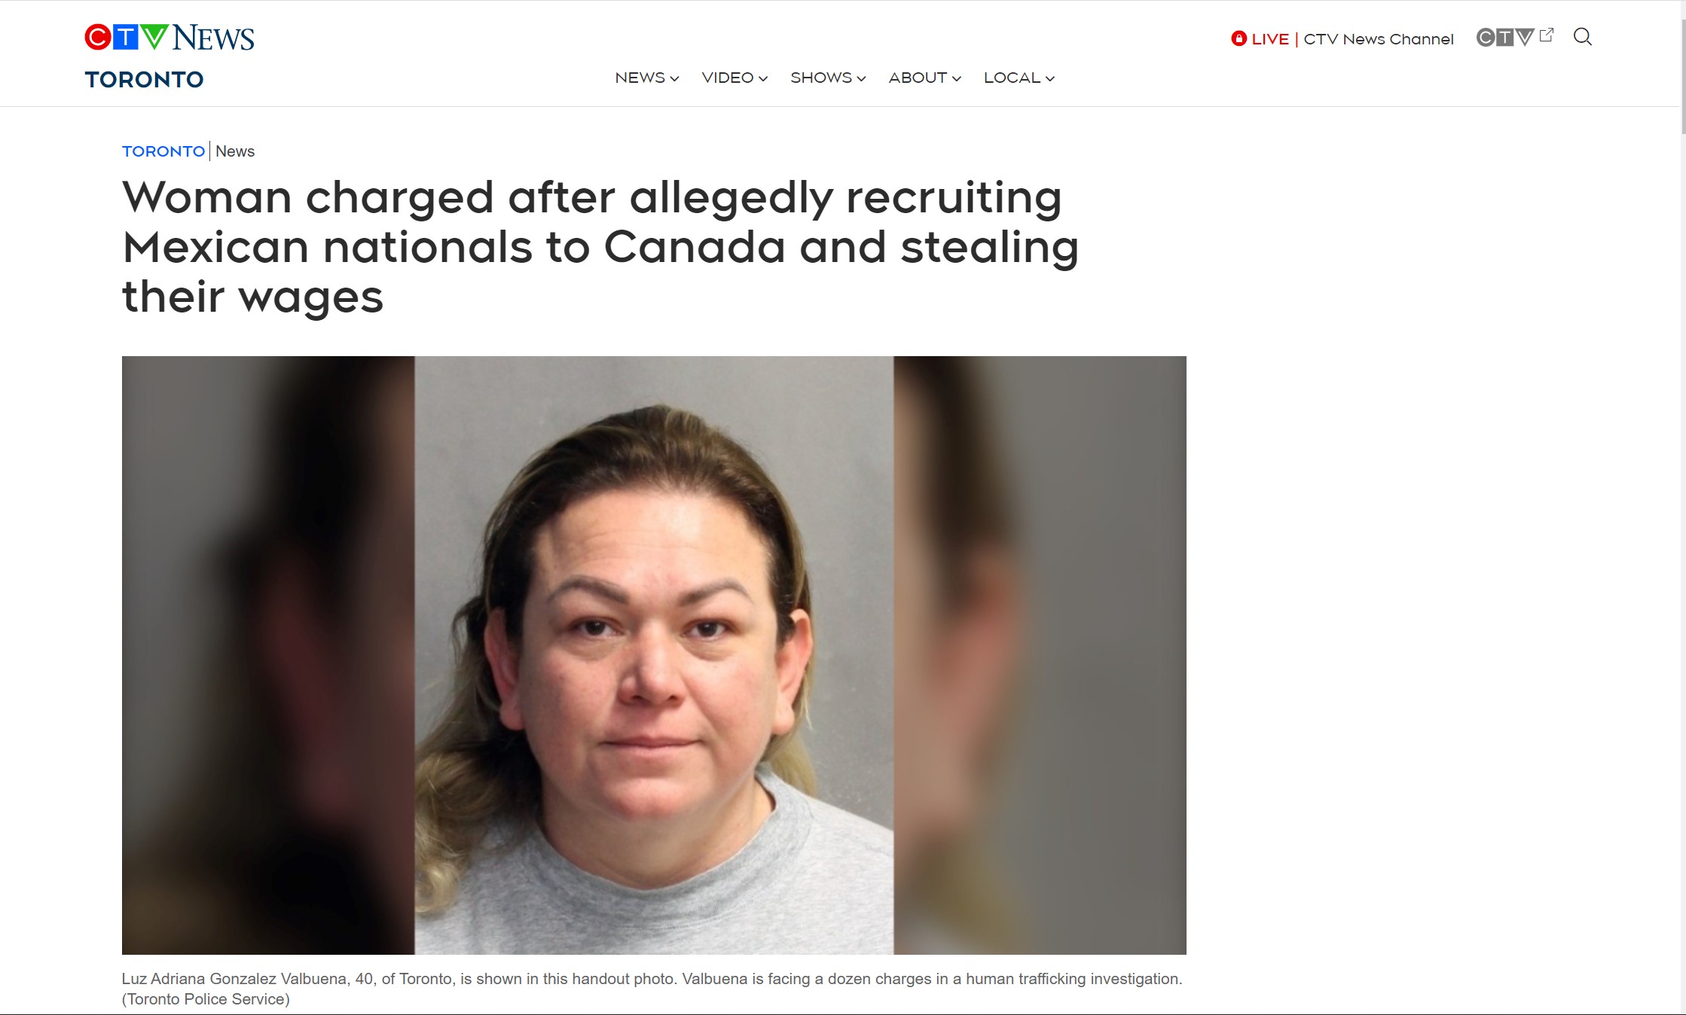Click the red C circle in logo
The width and height of the screenshot is (1686, 1015).
[x=98, y=37]
